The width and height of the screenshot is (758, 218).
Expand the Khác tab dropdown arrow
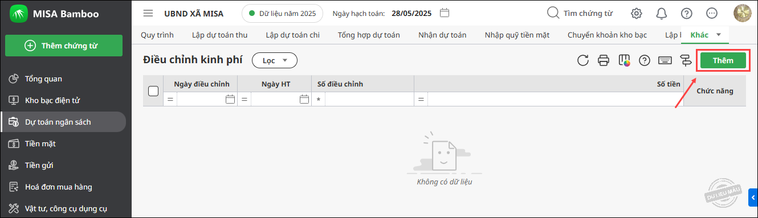point(718,35)
